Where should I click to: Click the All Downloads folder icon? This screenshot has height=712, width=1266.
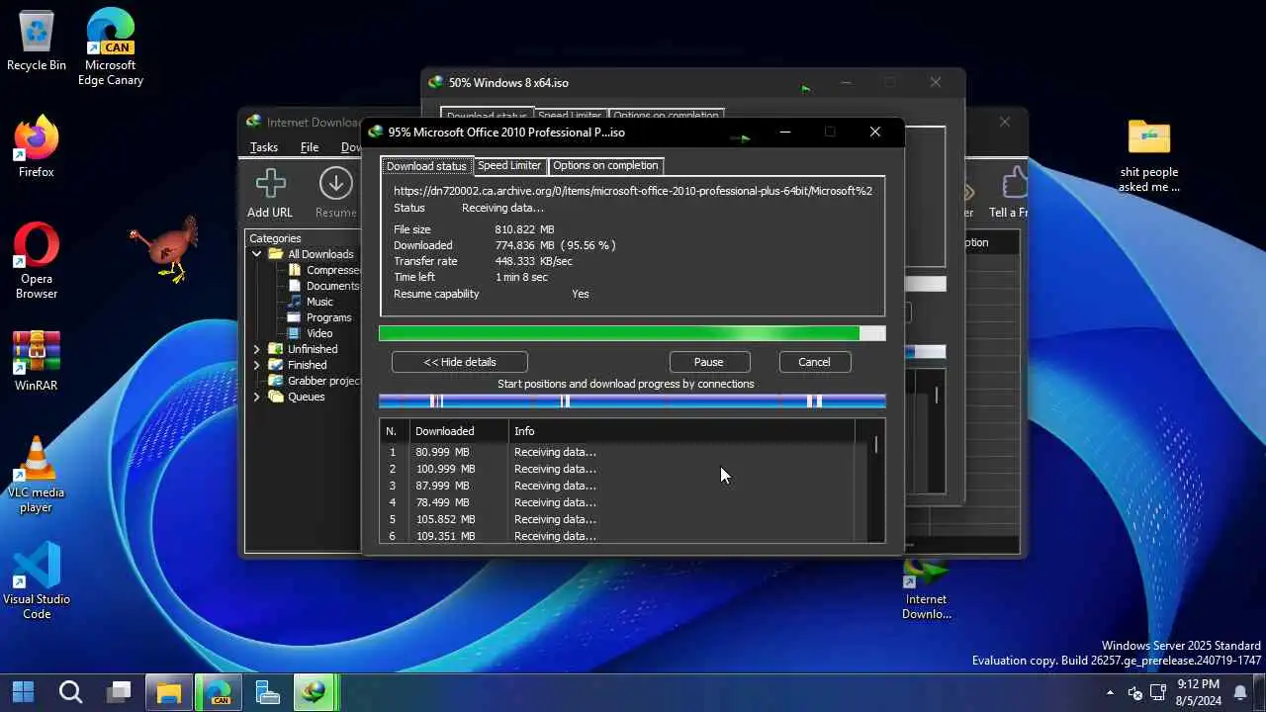[x=276, y=254]
